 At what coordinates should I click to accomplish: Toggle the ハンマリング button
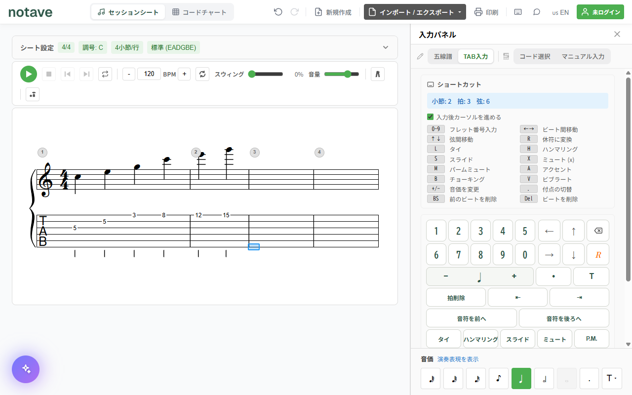coord(480,339)
